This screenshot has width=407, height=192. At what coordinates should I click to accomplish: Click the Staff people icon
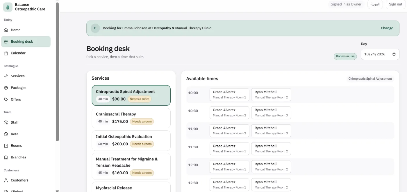(6, 122)
